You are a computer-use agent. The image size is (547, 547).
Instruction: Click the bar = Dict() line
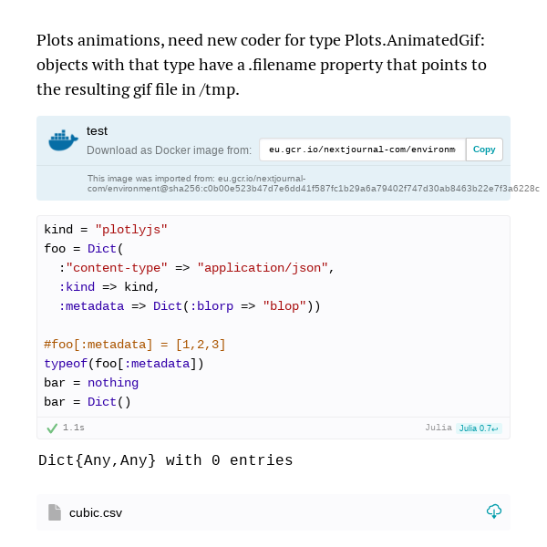[88, 402]
